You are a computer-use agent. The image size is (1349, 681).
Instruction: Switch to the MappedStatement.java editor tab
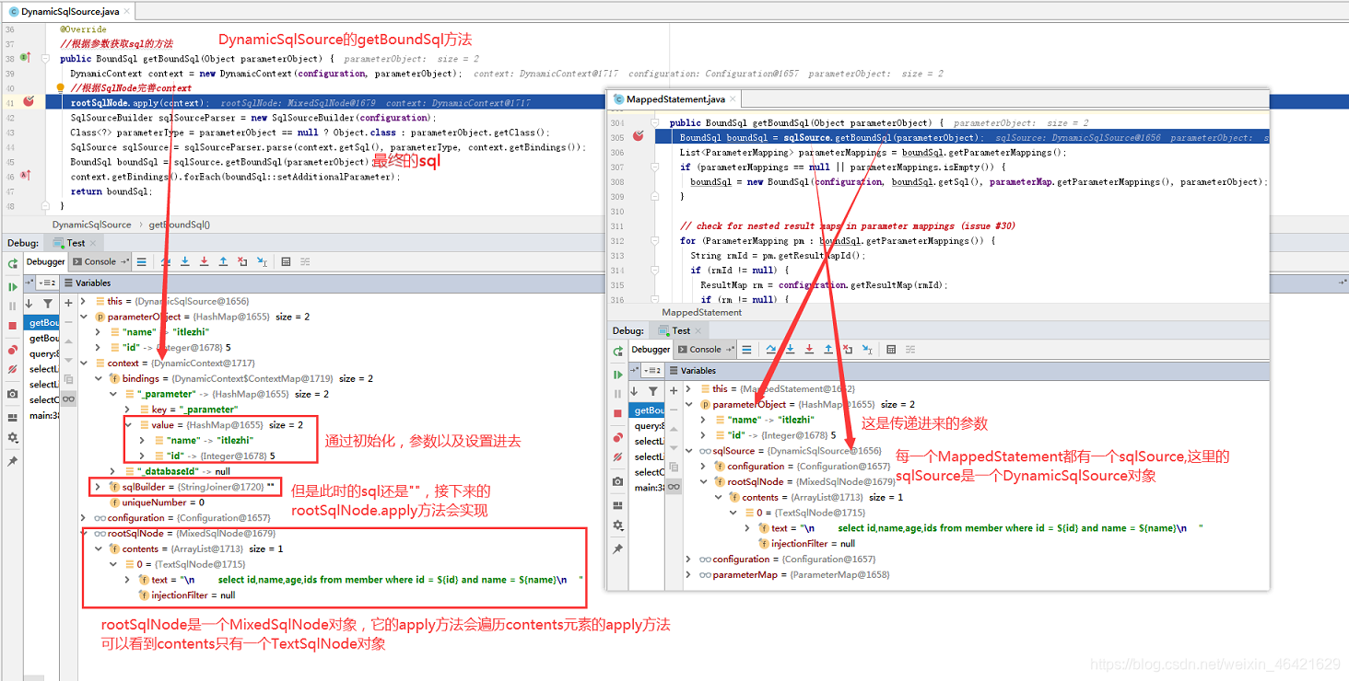[675, 98]
